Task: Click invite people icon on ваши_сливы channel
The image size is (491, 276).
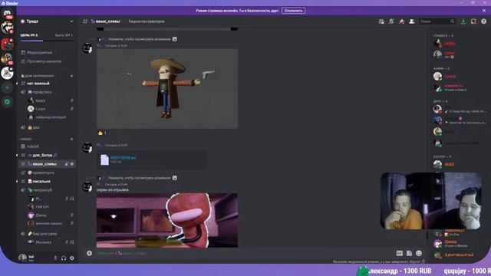Action: click(x=67, y=164)
